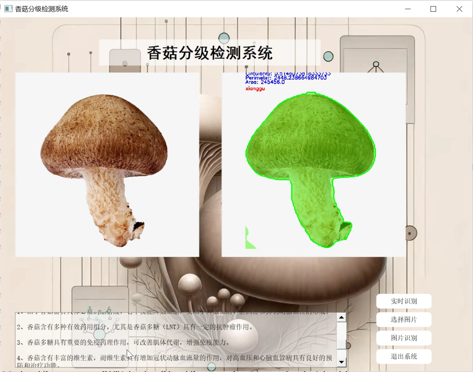Click the segmented green mushroom result image
The width and height of the screenshot is (473, 372).
[314, 165]
